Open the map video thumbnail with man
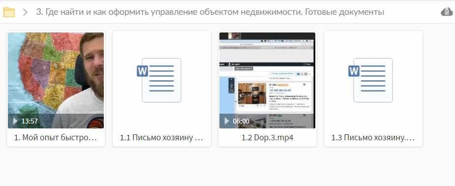This screenshot has height=186, width=455. pyautogui.click(x=56, y=80)
